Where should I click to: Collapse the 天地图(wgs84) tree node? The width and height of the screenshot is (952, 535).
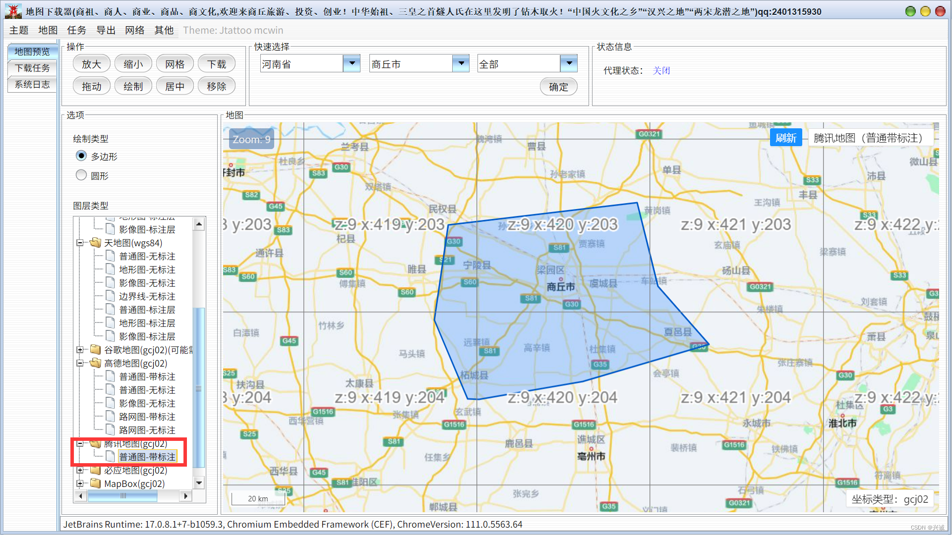pyautogui.click(x=80, y=243)
